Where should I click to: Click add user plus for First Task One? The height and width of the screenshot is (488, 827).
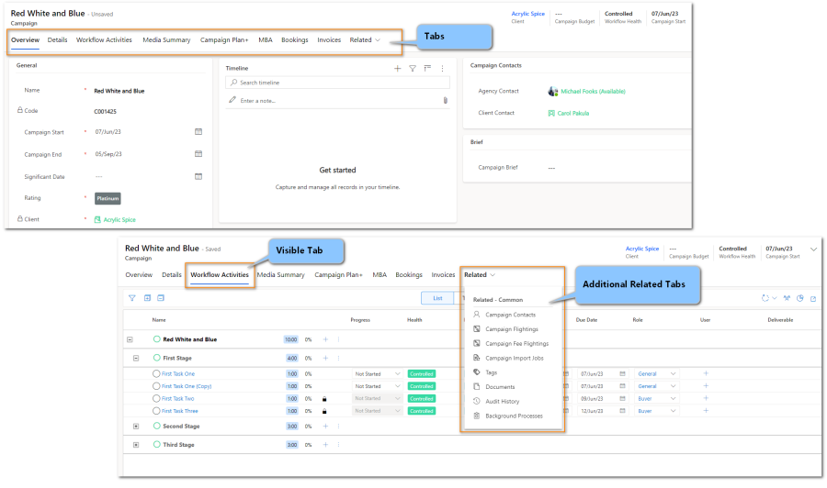(x=706, y=373)
